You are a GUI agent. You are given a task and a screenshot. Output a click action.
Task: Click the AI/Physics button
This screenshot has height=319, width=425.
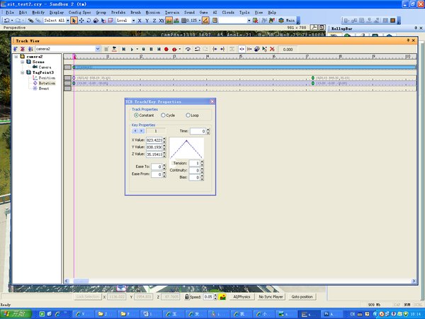[242, 297]
